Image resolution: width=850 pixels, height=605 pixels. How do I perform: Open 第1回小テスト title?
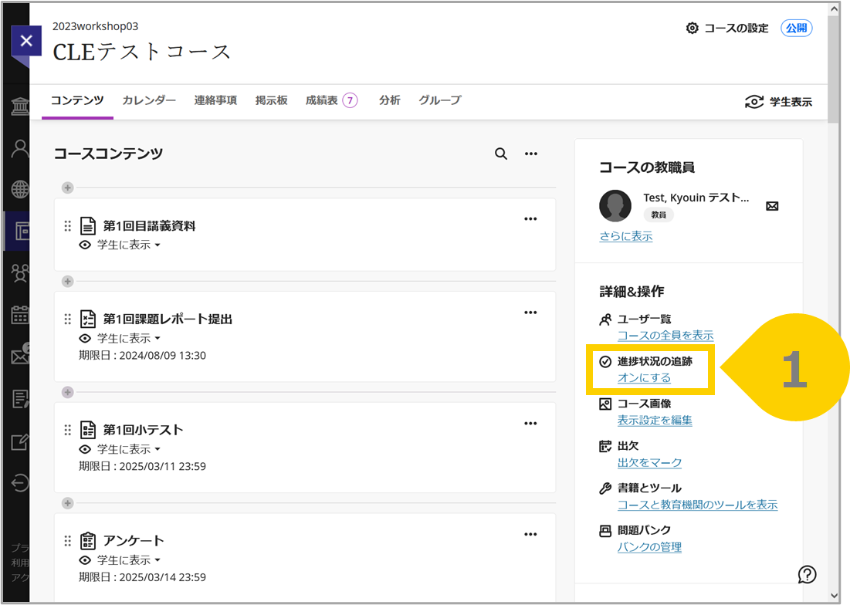click(x=143, y=430)
